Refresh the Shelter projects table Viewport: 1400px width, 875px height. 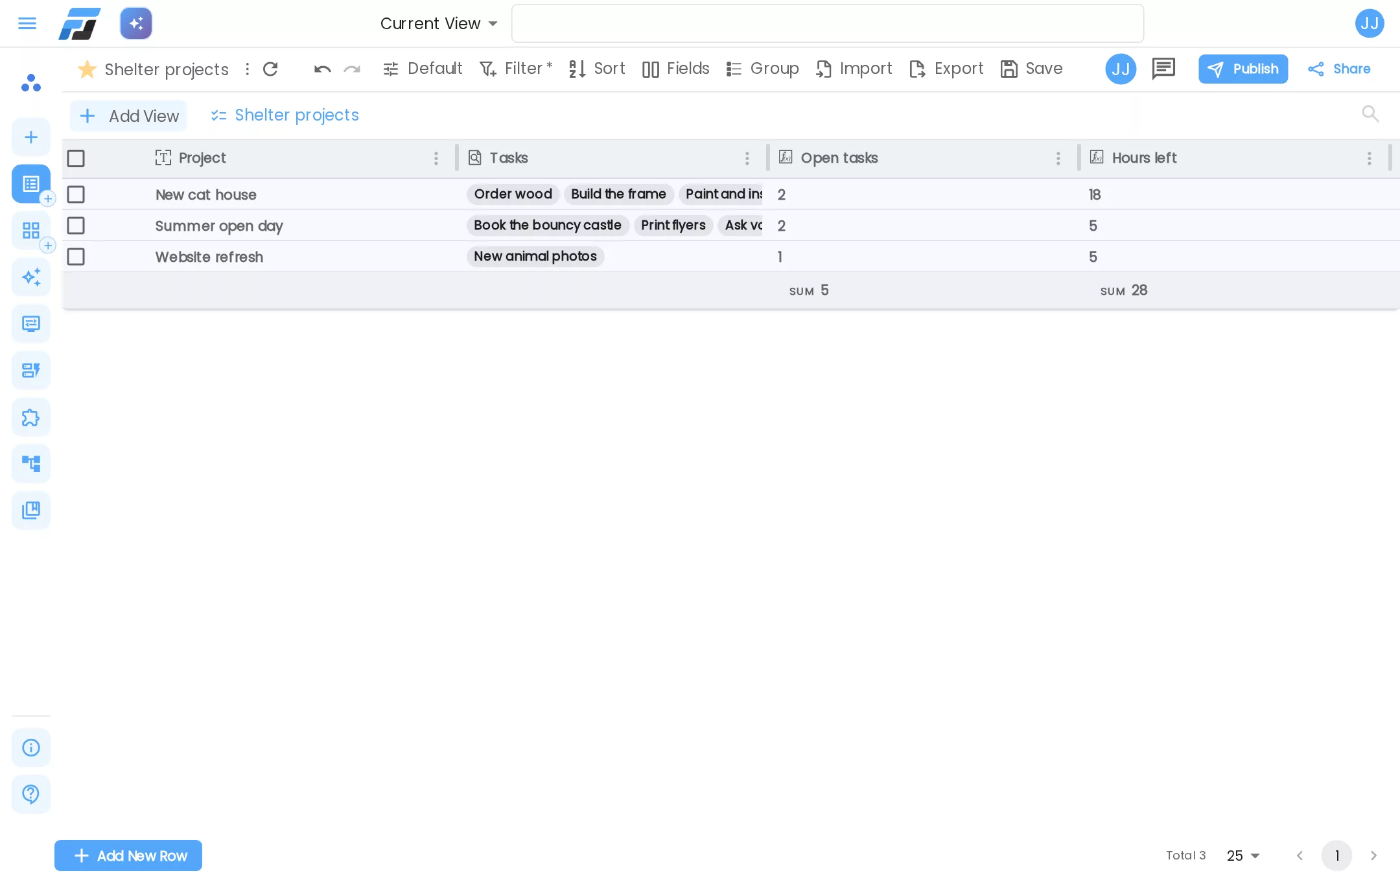[270, 69]
